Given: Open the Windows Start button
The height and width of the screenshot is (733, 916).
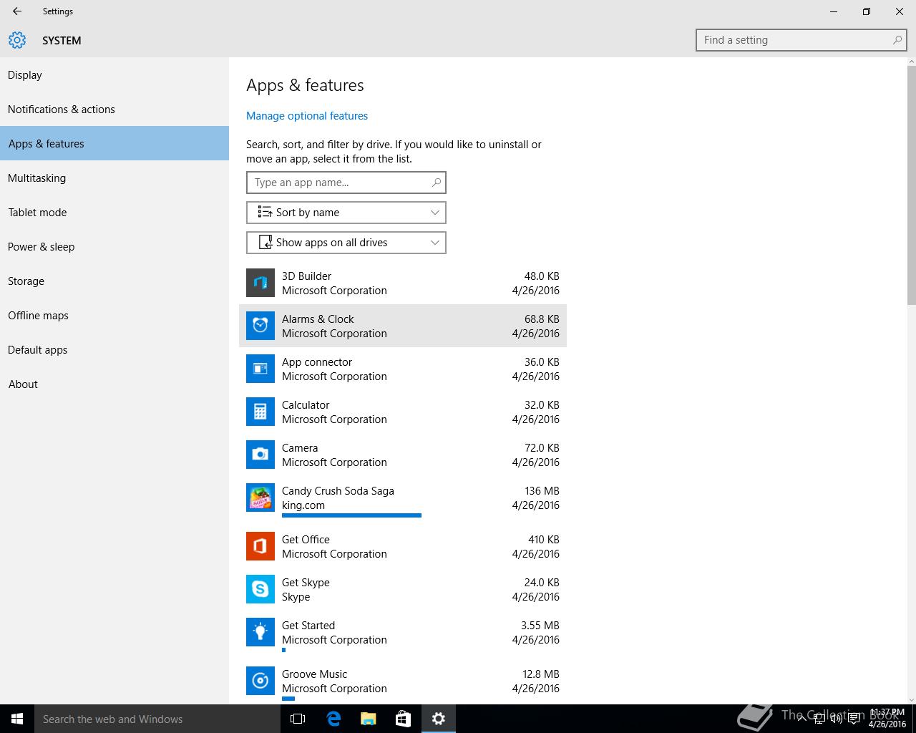Looking at the screenshot, I should [x=17, y=719].
